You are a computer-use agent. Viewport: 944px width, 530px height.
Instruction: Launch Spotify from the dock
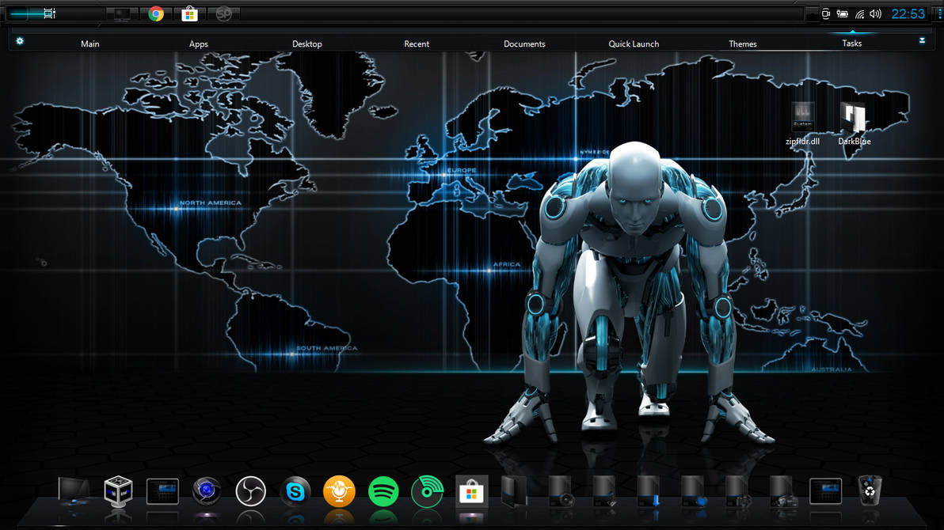click(x=383, y=491)
